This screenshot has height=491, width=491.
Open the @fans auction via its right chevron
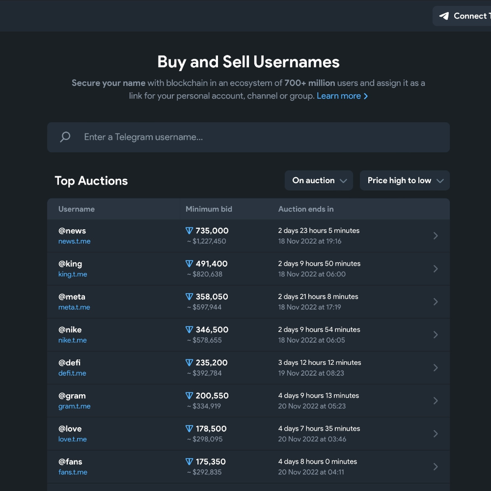pos(435,466)
